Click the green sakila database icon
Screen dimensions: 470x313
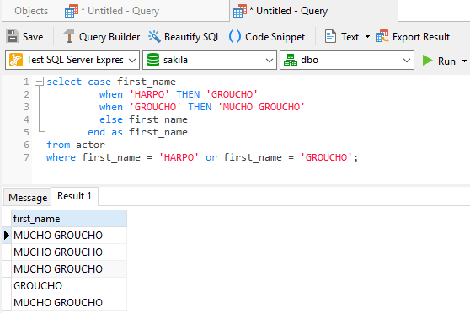click(153, 60)
